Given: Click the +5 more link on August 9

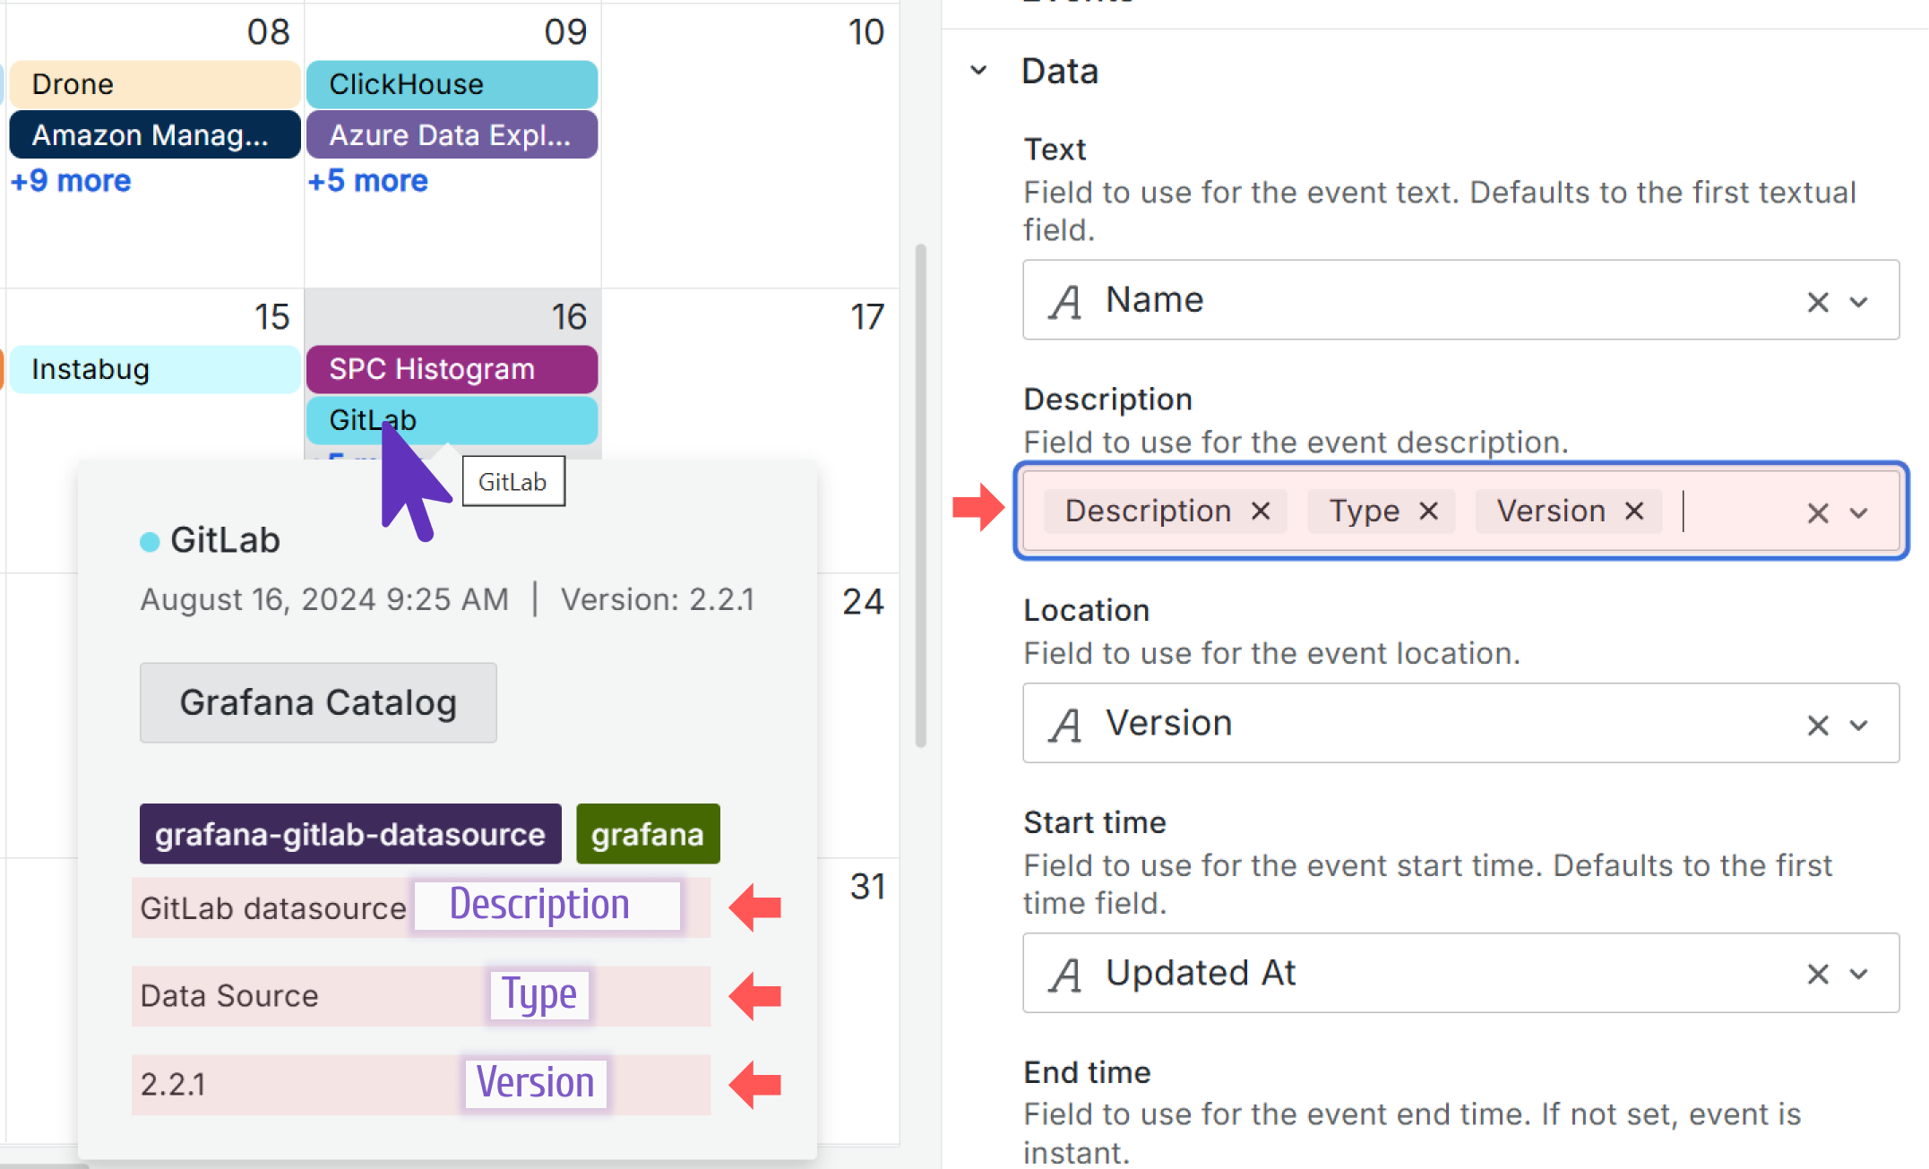Looking at the screenshot, I should point(367,181).
